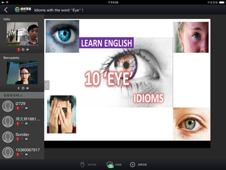Click camera icon for student i2729

22,108
